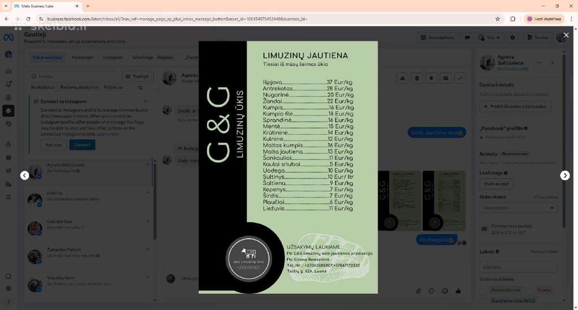The image size is (578, 310).
Task: Mark conversation as done checkmark
Action: tap(460, 78)
